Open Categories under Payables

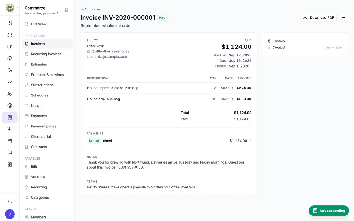47,198
